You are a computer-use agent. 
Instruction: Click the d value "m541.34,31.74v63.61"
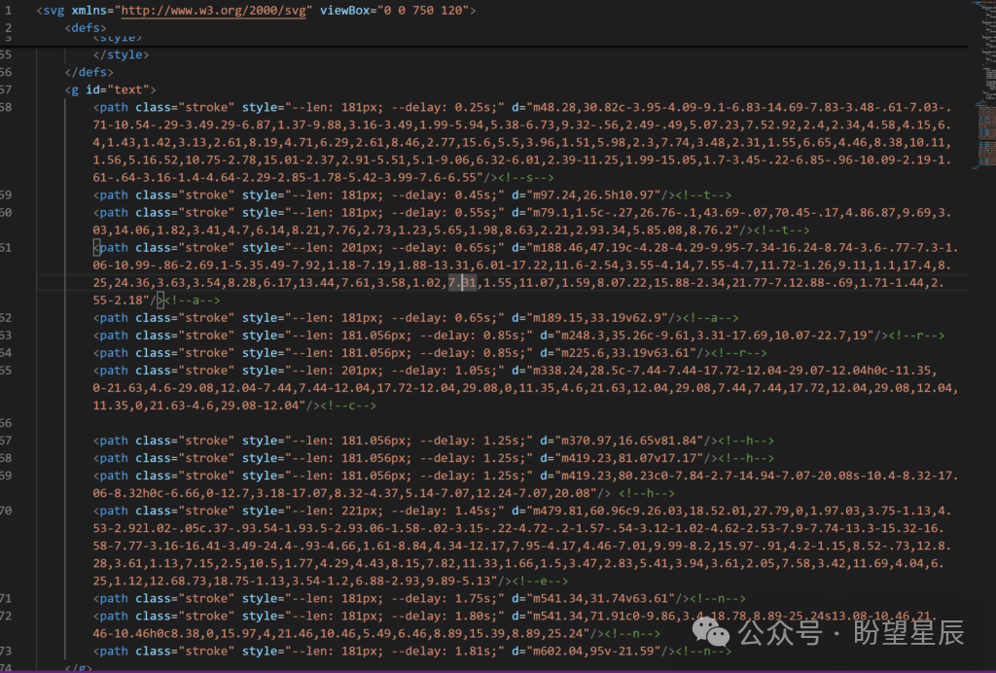coord(600,598)
